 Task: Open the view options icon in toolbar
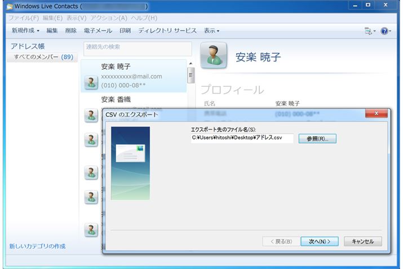[369, 30]
